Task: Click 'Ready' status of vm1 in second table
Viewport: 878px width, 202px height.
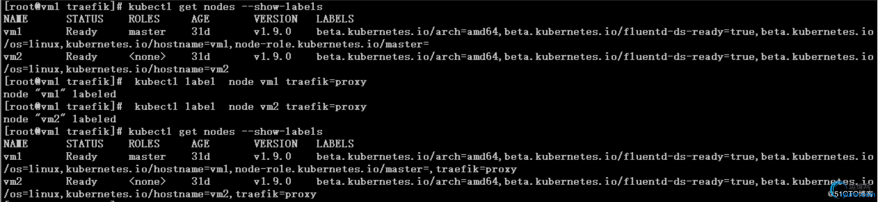Action: [82, 157]
